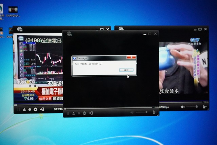Close the Message dialog with the red X
This screenshot has height=145, width=217.
click(131, 57)
